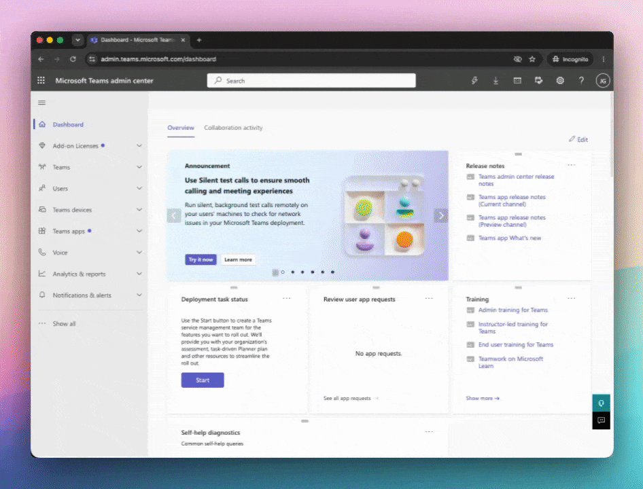The height and width of the screenshot is (489, 643).
Task: Open Admin training for Teams link
Action: click(x=513, y=310)
